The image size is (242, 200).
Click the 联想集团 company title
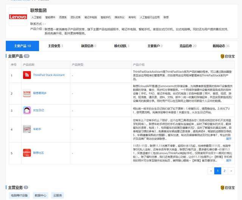(x=38, y=10)
